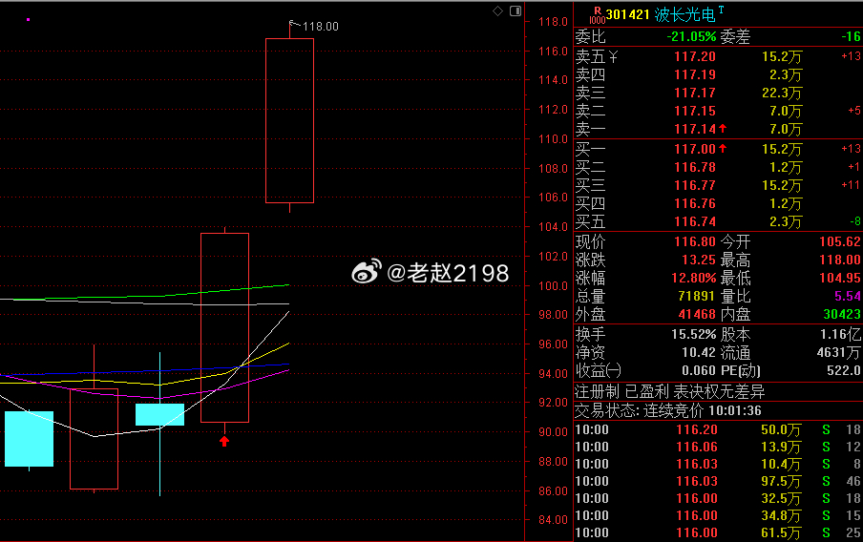
Task: Select the 卖五 price 117.20
Action: pos(695,56)
